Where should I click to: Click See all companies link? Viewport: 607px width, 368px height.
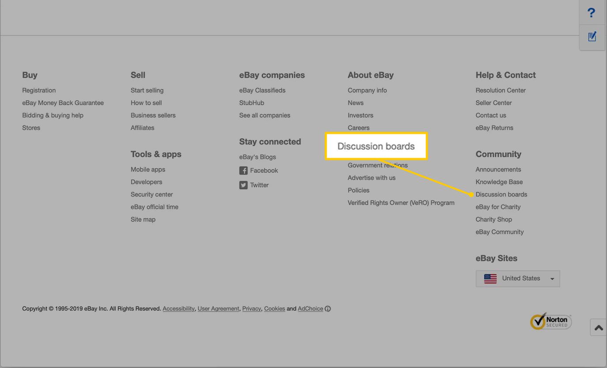click(x=265, y=115)
